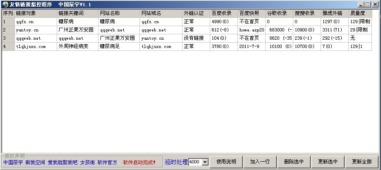381x170 pixels.
Task: Click 239 (-1) Soso index cell
Action: (307, 38)
